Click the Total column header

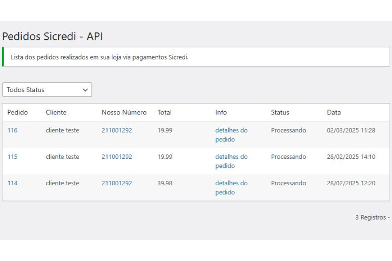(x=165, y=112)
